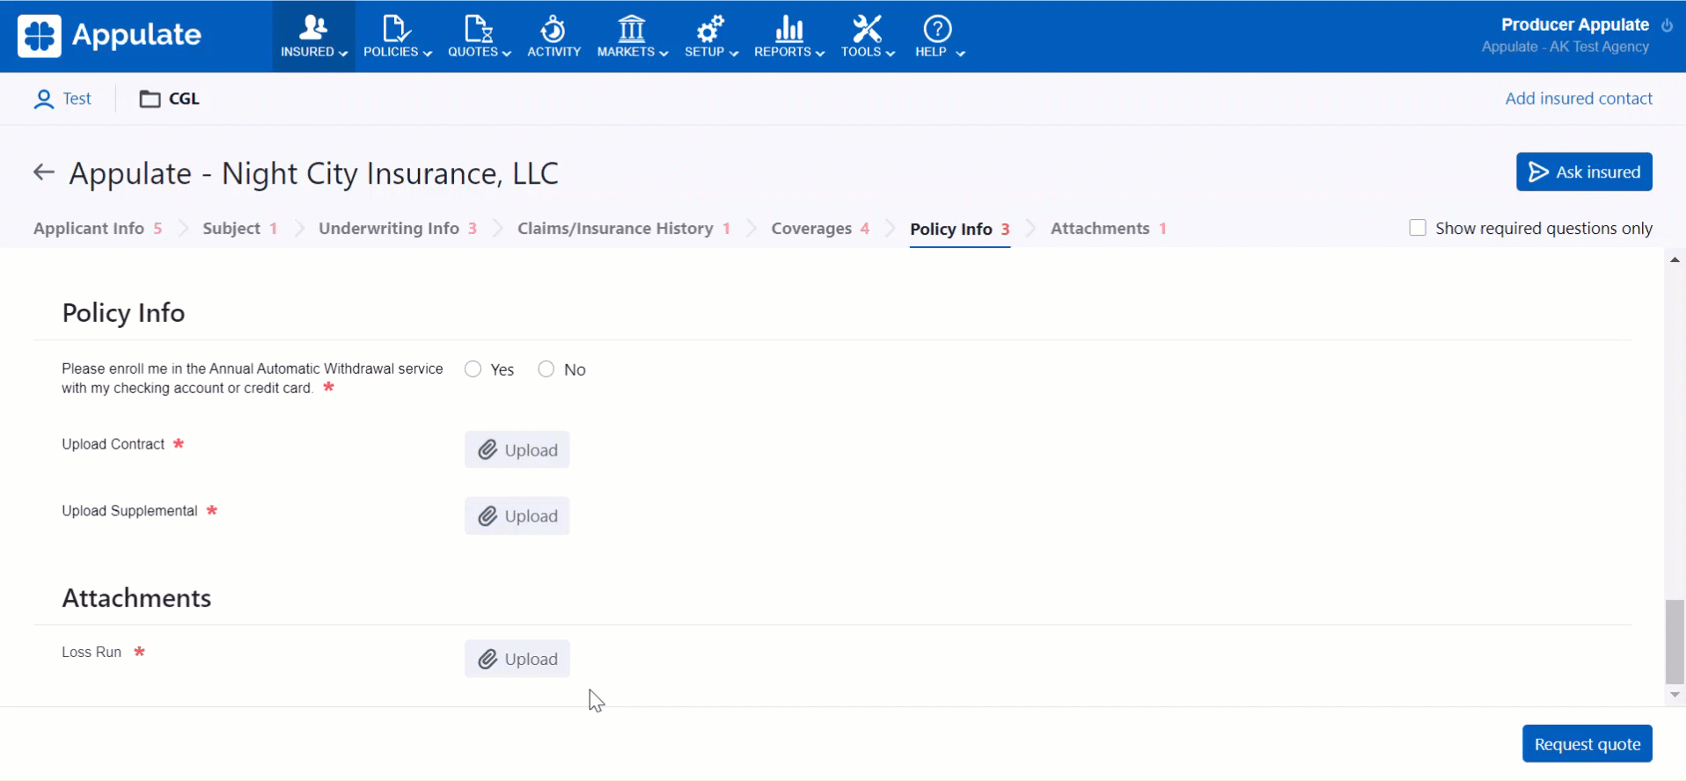This screenshot has width=1686, height=781.
Task: Select Yes for Annual Automatic Withdrawal
Action: coord(473,369)
